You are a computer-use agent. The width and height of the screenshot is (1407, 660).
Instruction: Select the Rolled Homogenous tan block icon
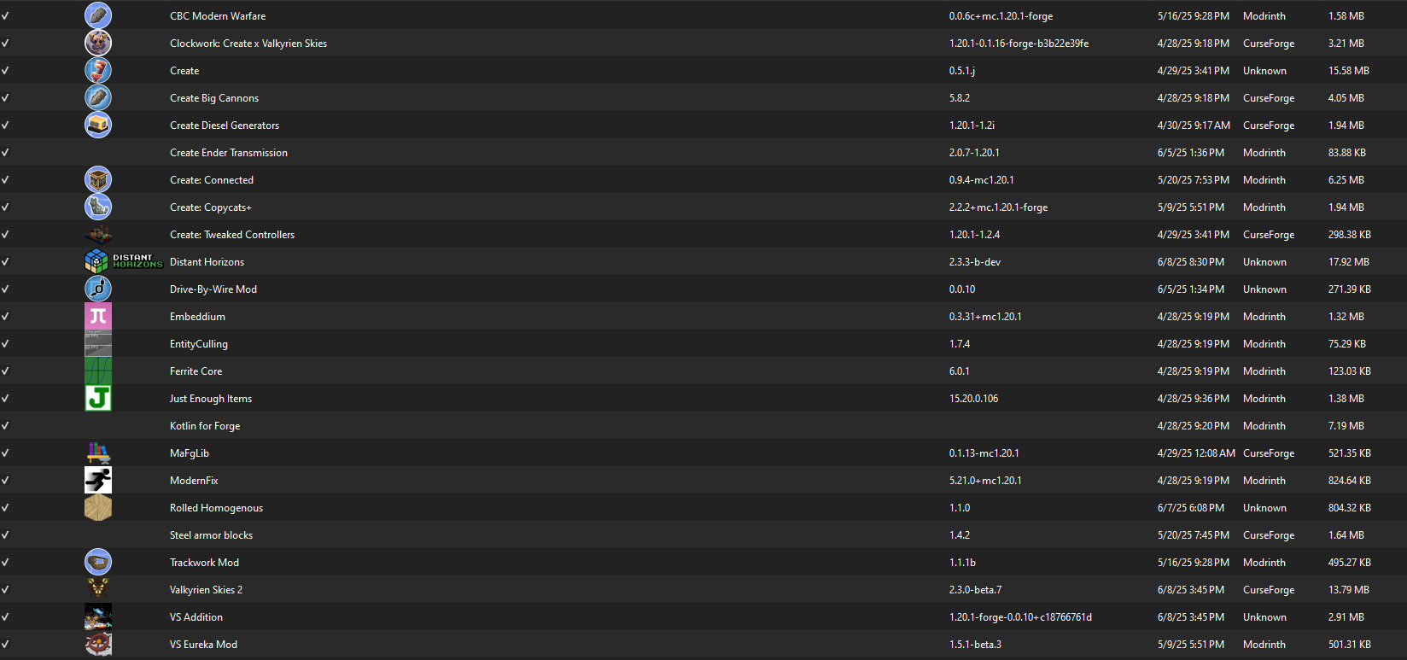(98, 507)
